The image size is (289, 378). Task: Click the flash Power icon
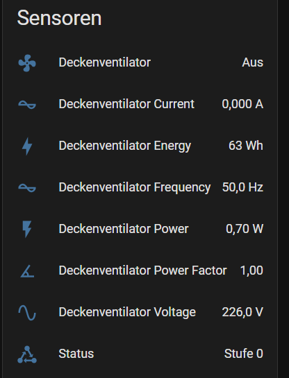[27, 230]
